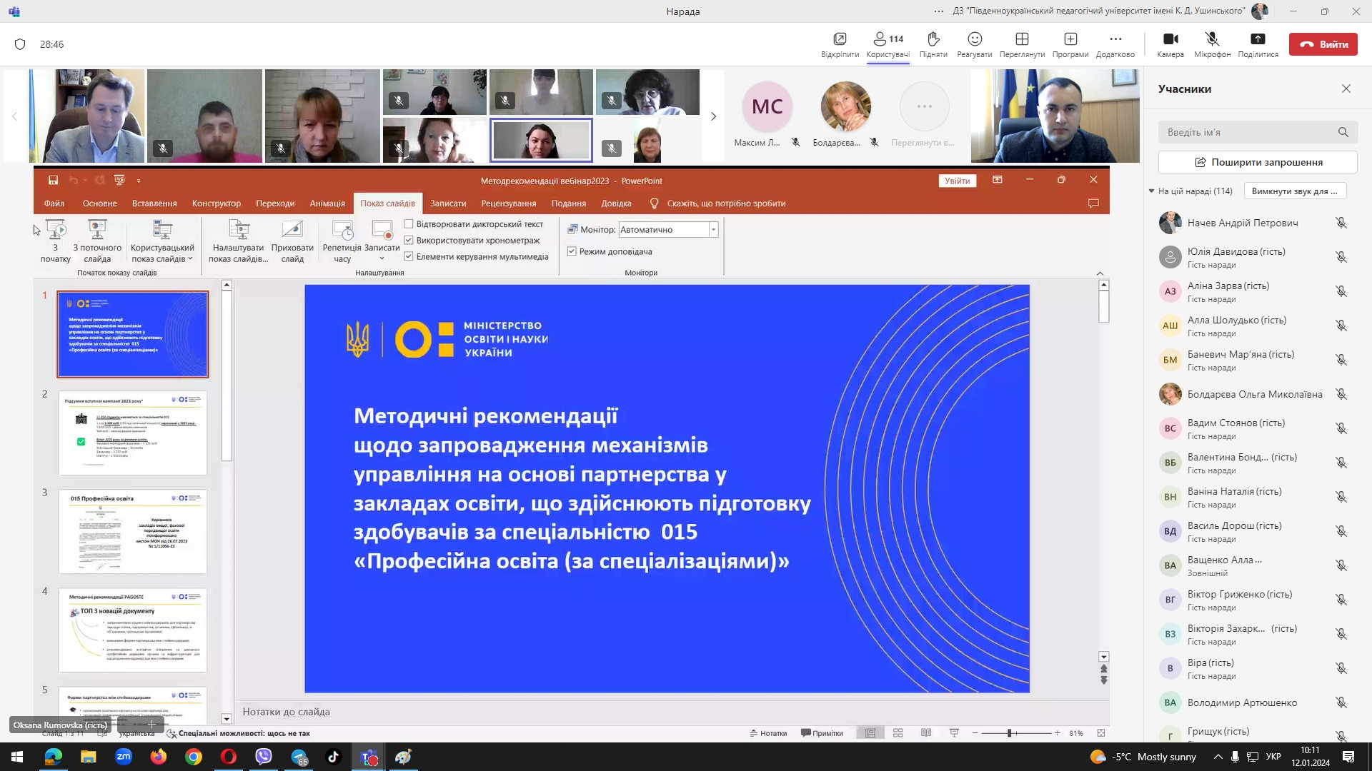Toggle the camera icon in Teams
This screenshot has height=771, width=1372.
(1170, 39)
